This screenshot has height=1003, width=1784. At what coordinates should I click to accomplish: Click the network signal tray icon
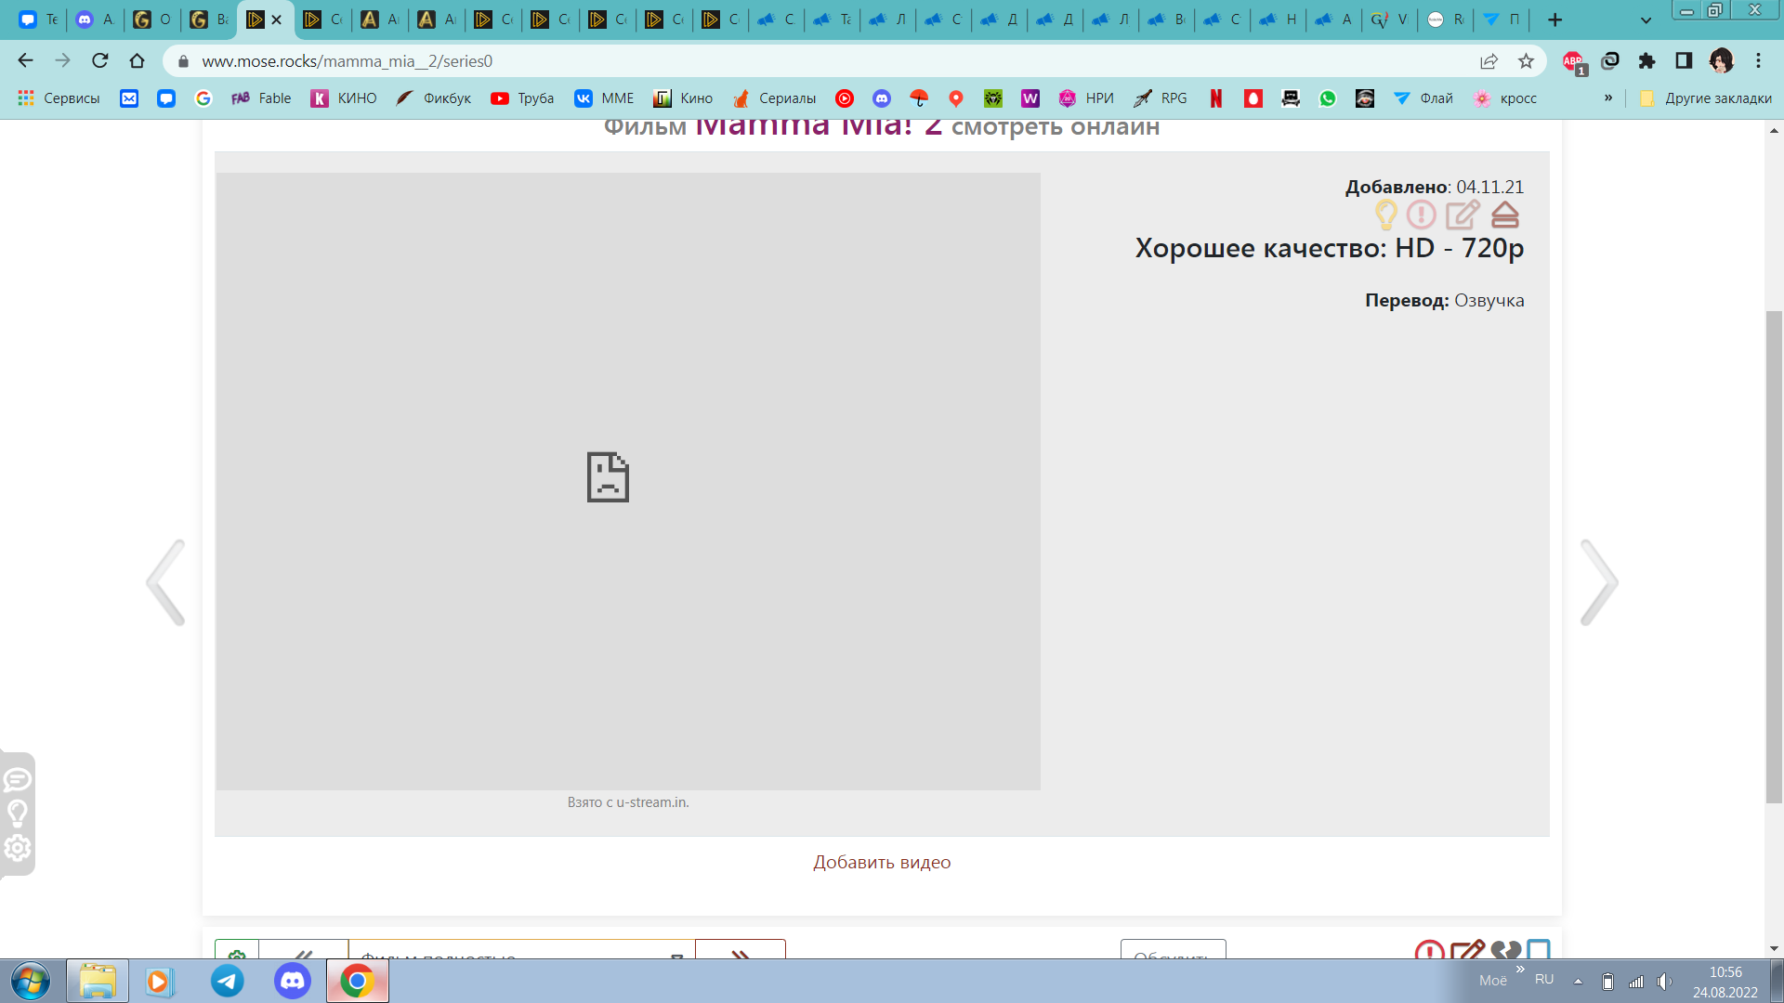[x=1636, y=981]
